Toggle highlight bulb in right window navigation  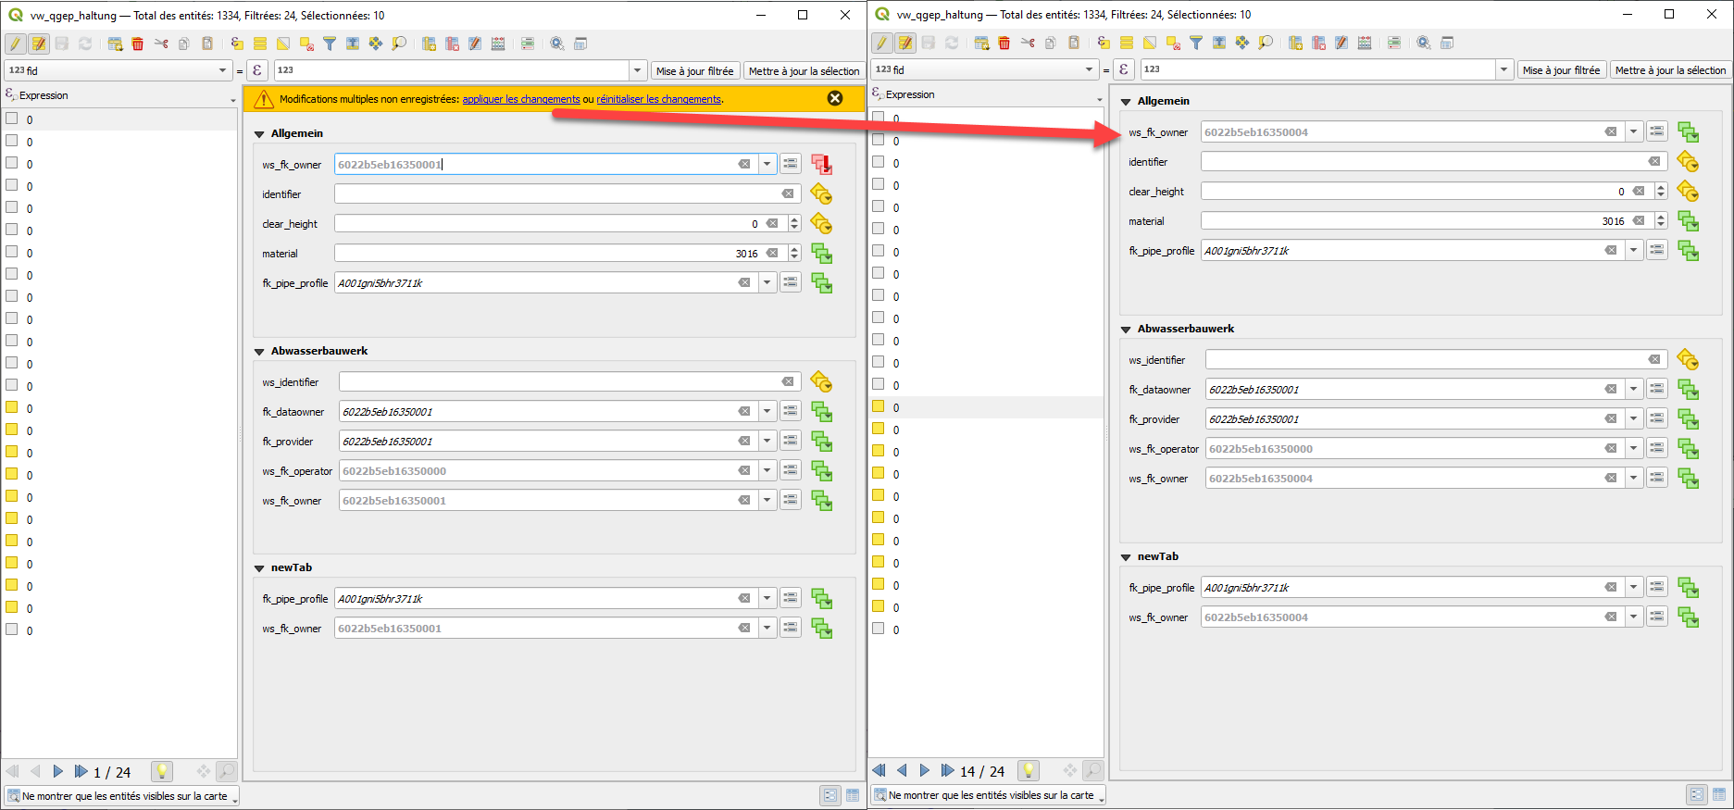click(x=1029, y=770)
